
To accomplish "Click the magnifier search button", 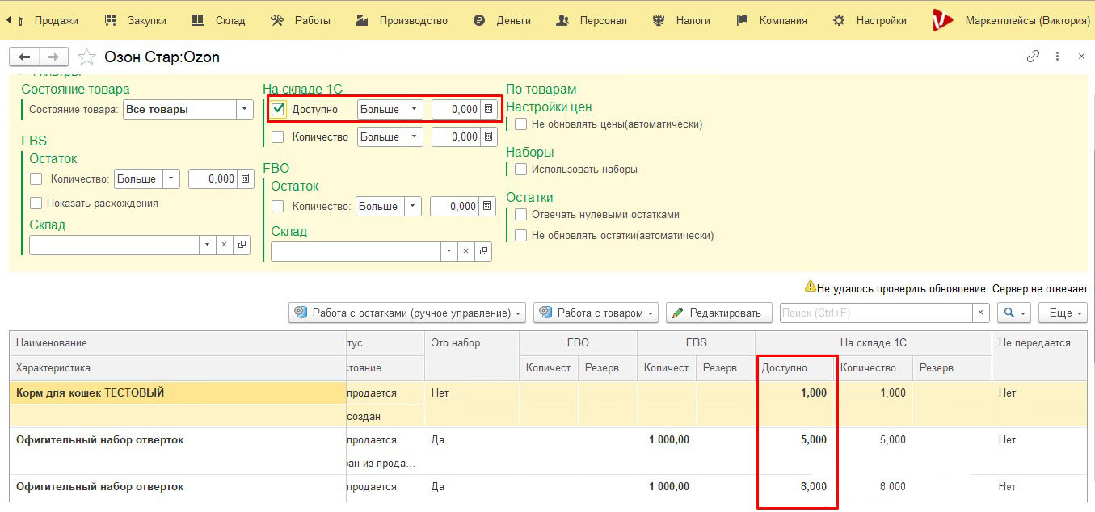I will click(x=1013, y=313).
